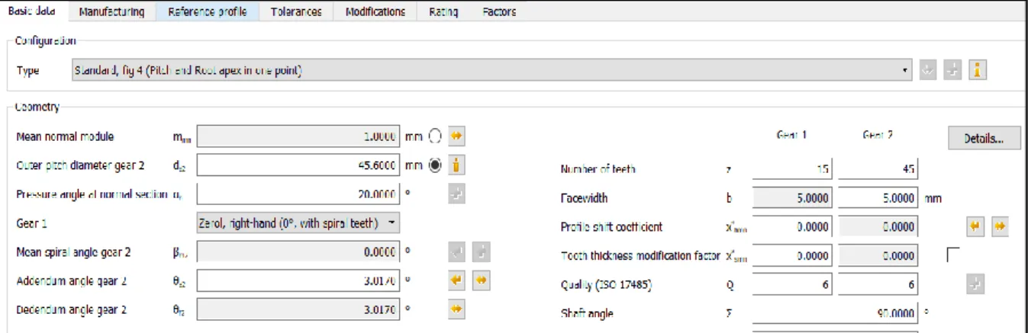Click the plus icon next to Configuration Type

click(x=952, y=70)
